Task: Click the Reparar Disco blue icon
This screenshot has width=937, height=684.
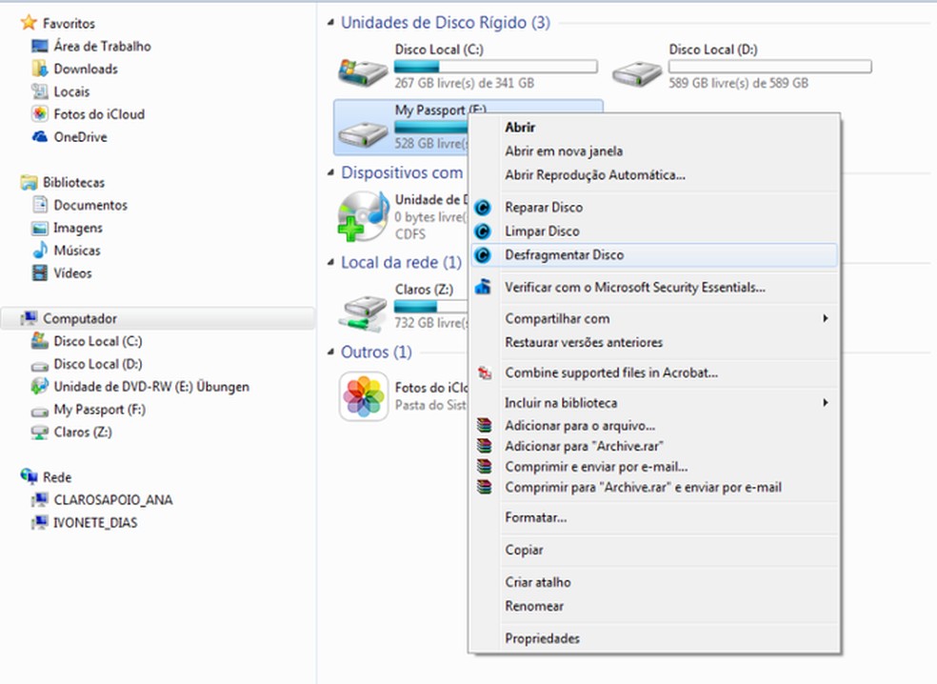Action: (483, 208)
